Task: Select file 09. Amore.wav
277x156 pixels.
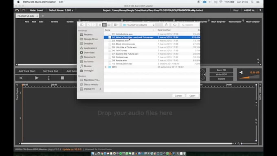Action: 152,60
